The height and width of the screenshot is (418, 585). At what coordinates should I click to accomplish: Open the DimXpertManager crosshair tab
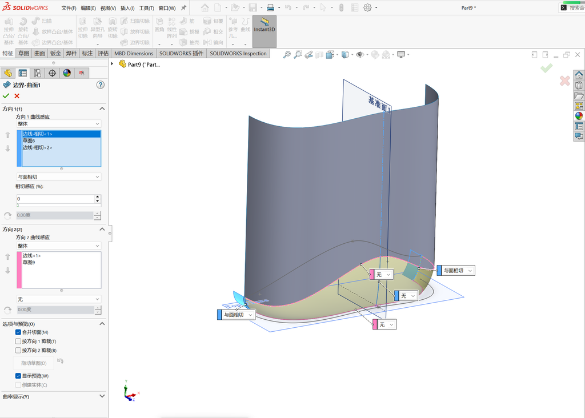click(52, 73)
